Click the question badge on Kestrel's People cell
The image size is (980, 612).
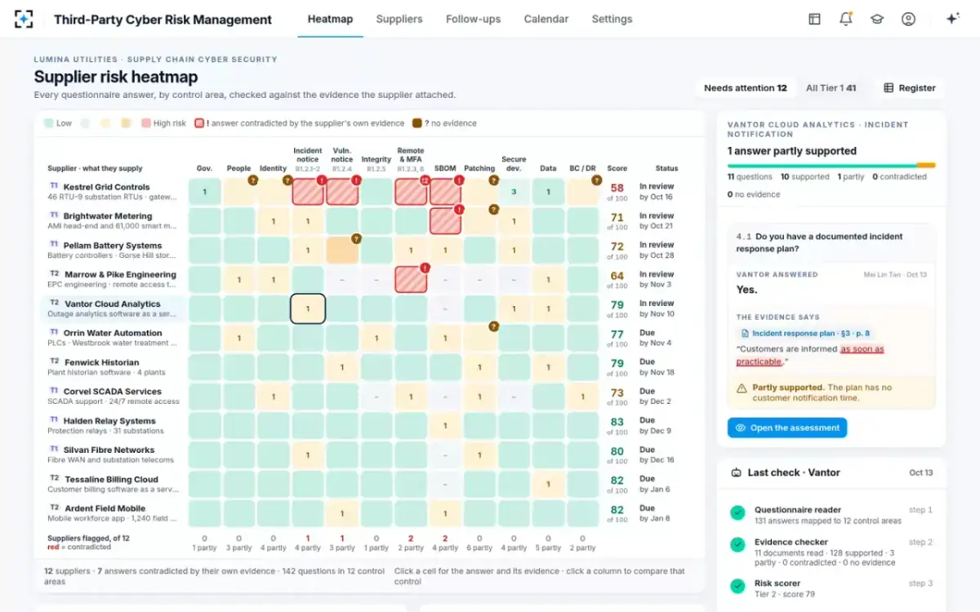tap(253, 180)
